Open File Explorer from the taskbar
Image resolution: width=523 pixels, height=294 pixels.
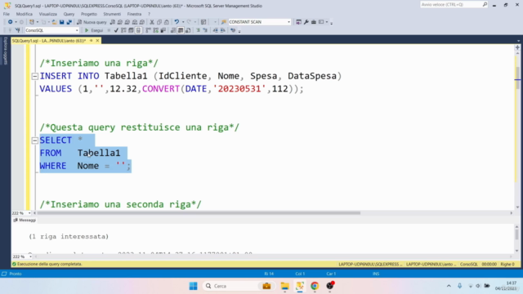tap(285, 286)
